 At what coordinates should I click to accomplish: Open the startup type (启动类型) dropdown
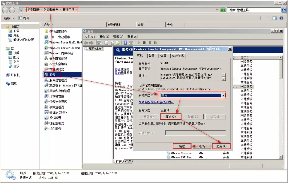coord(223,95)
